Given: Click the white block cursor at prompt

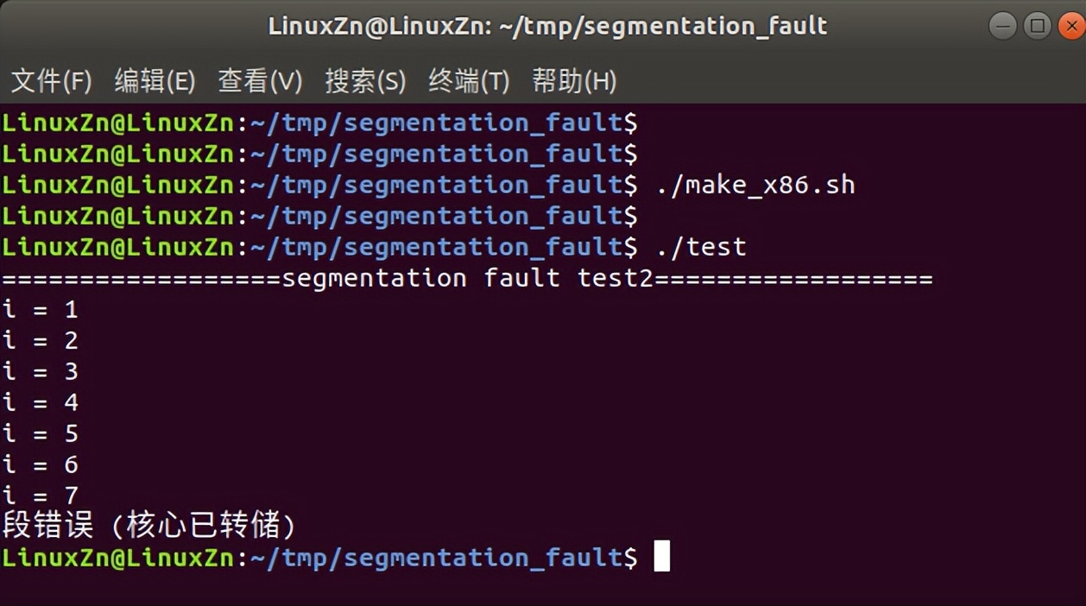Looking at the screenshot, I should 661,557.
